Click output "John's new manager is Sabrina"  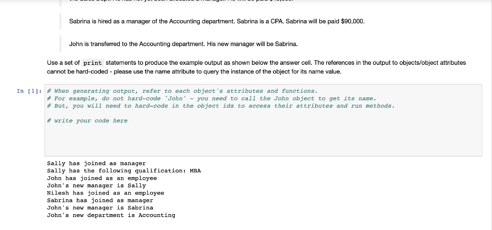(100, 208)
